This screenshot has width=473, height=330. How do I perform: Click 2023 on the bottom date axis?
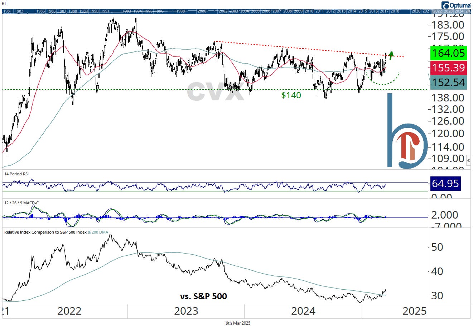pos(186,311)
